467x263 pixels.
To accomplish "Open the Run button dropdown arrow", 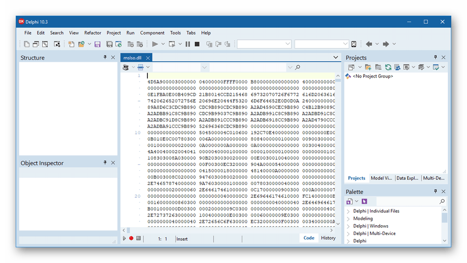I will click(163, 44).
